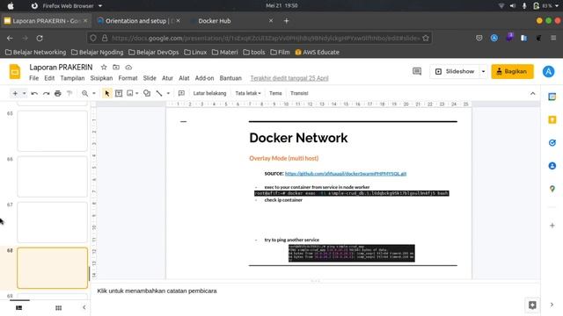Start the Slideshow
Screen dimensions: 563x316
[455, 71]
